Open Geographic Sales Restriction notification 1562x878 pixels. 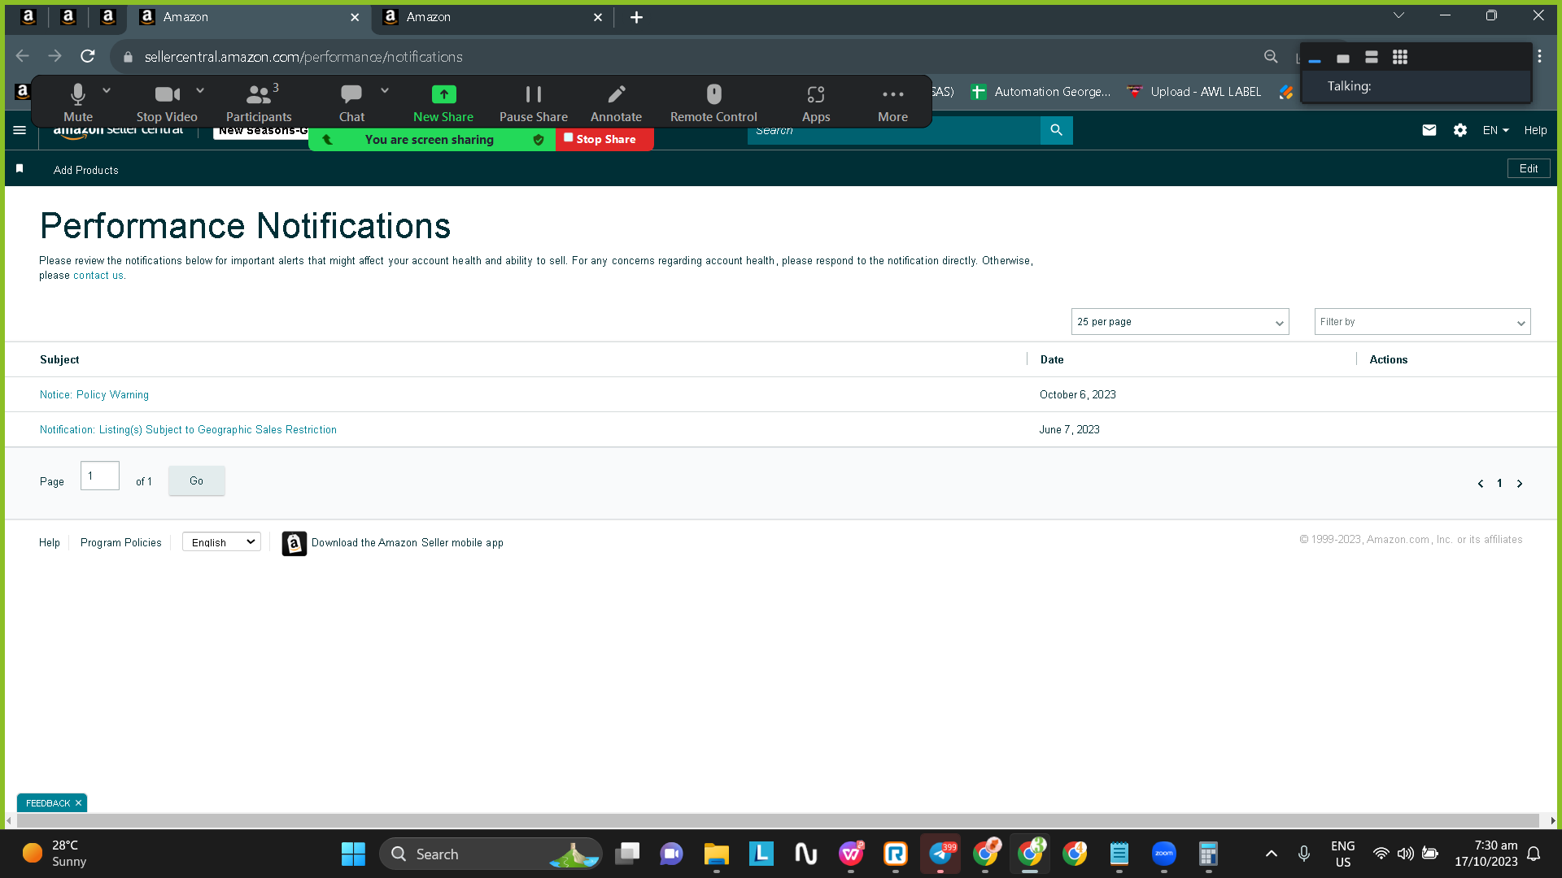[188, 430]
